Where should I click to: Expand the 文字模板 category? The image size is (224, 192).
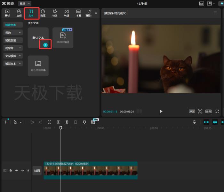pos(13,56)
